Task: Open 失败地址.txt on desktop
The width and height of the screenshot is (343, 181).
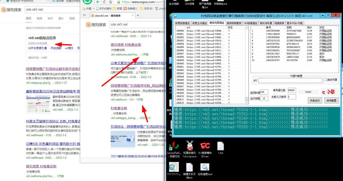Action: click(x=220, y=3)
